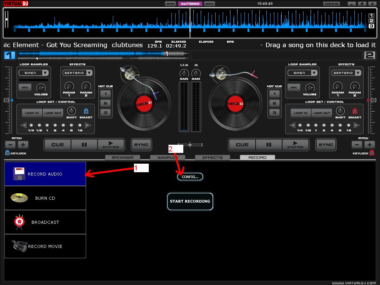Viewport: 380px width, 285px height.
Task: Step right deck loop length shorter arrow
Action: click(x=292, y=125)
